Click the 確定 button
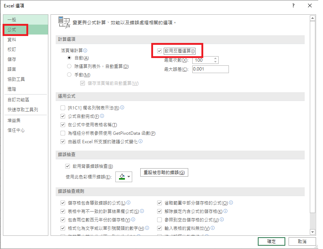Image resolution: width=323 pixels, height=249 pixels. pos(271,241)
